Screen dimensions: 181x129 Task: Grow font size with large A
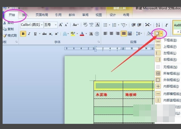click(61, 25)
